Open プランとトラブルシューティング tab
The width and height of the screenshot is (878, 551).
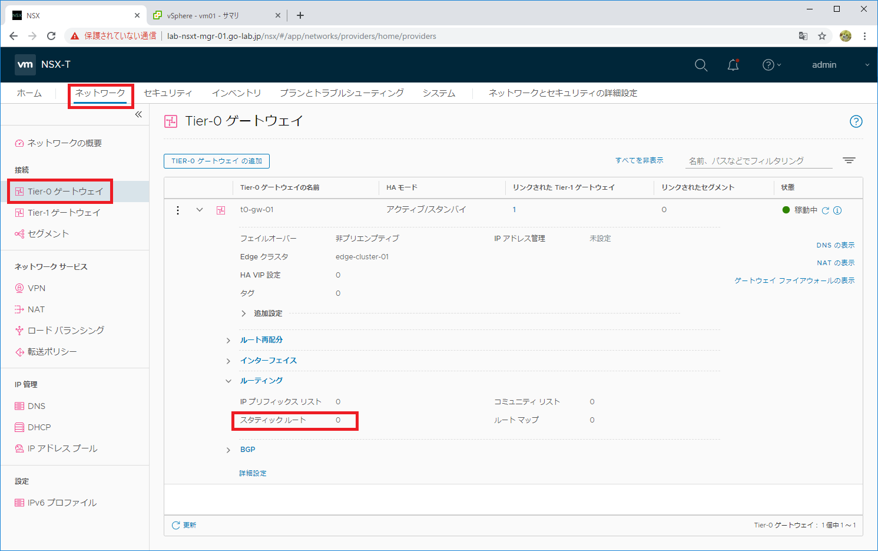[342, 93]
